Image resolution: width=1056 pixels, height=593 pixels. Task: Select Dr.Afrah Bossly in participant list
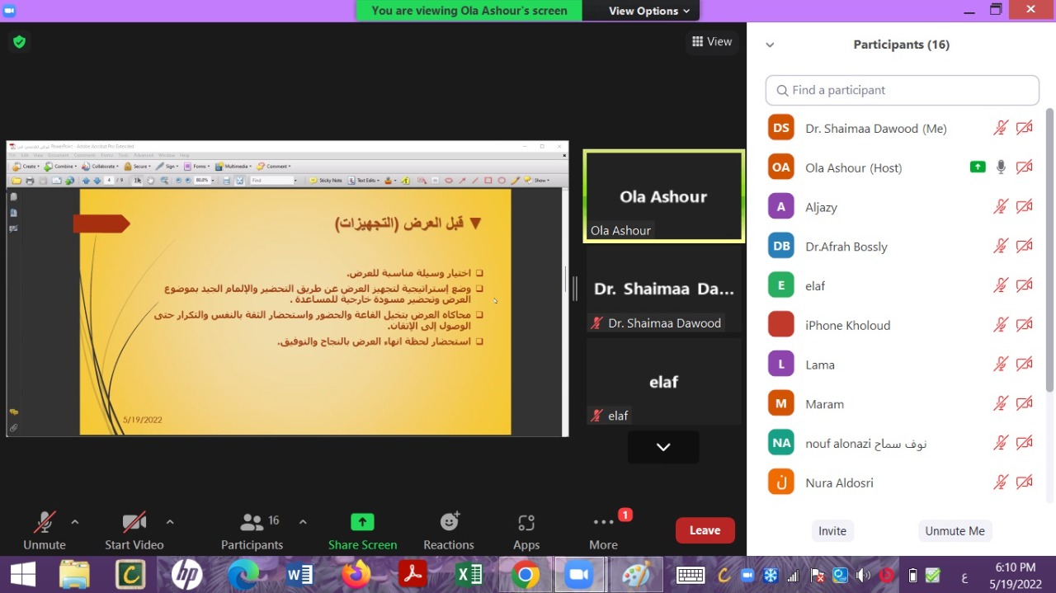pos(846,247)
